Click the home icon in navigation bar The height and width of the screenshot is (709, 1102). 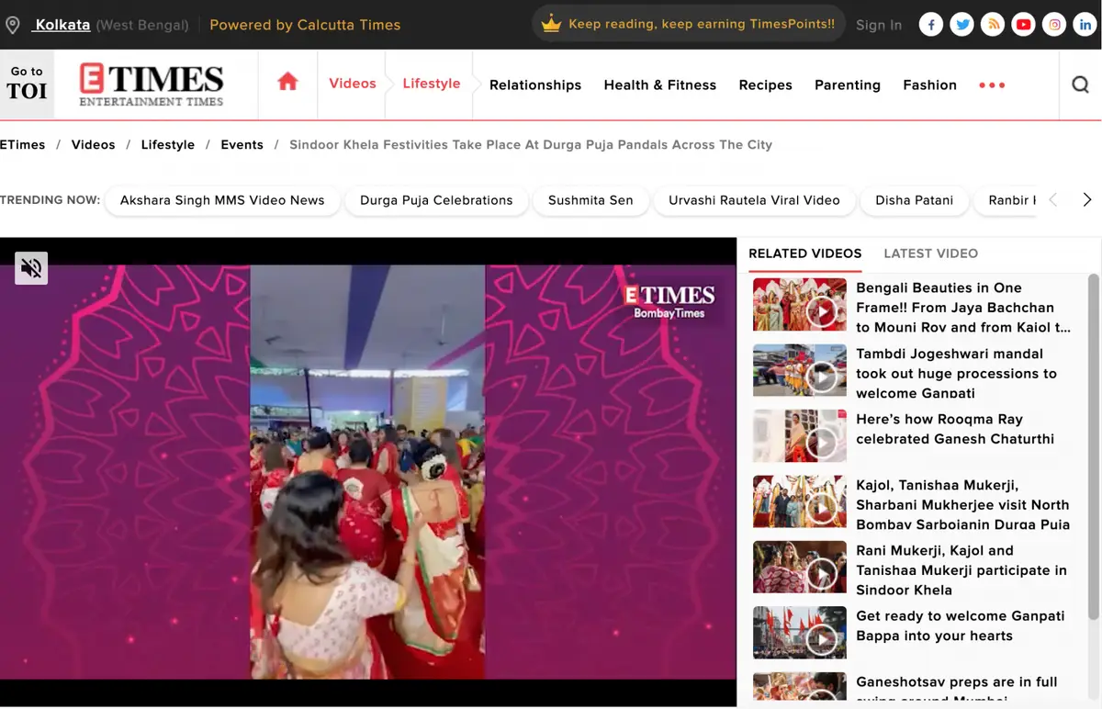(287, 83)
